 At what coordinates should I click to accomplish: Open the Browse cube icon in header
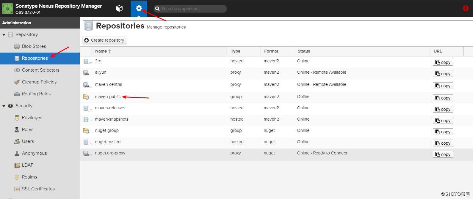[x=119, y=8]
